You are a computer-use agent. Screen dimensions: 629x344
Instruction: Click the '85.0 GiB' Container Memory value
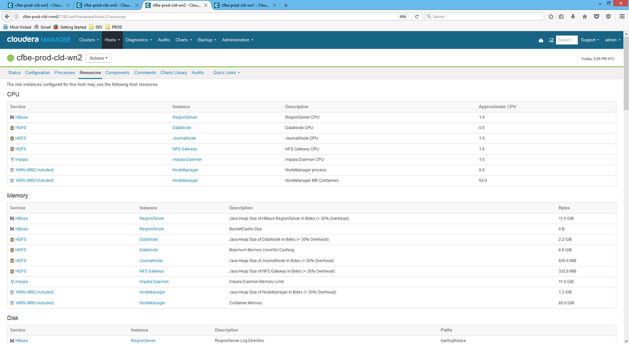(566, 303)
